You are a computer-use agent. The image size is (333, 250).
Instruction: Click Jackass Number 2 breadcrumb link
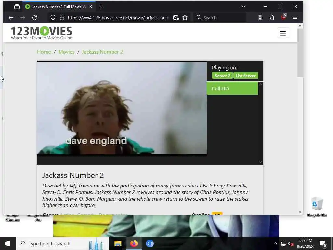point(102,52)
